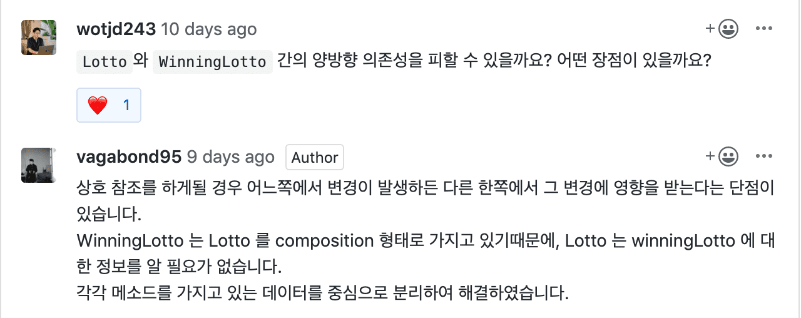
Task: Open vagabond95's profile avatar
Action: [39, 165]
